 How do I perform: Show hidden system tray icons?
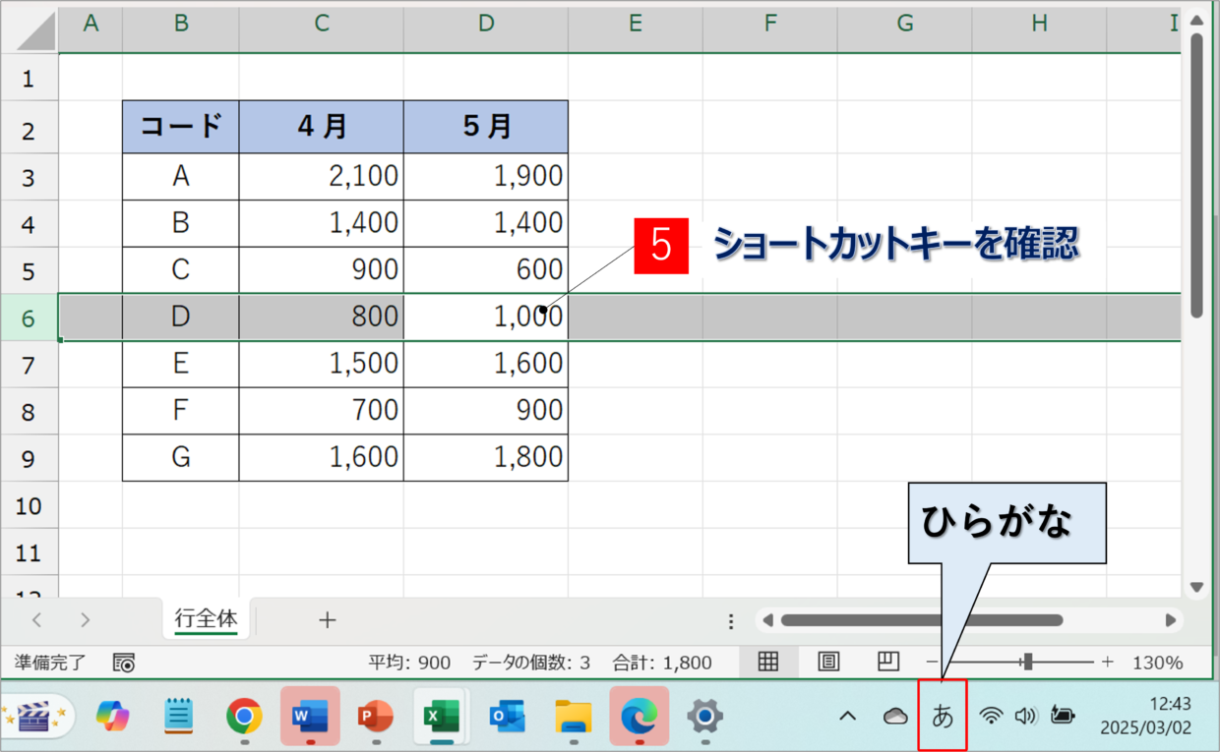847,716
